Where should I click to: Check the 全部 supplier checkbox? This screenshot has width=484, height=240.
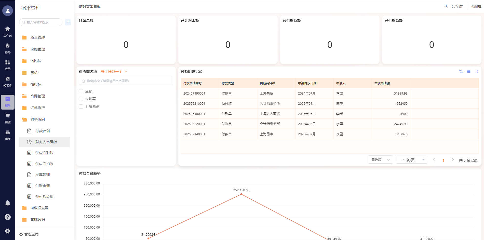click(x=81, y=91)
